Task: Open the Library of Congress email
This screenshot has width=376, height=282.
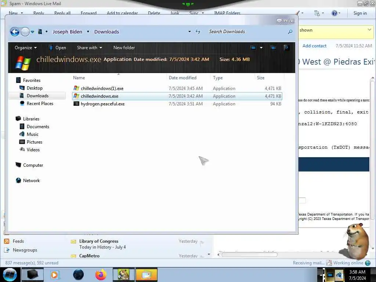Action: [x=138, y=244]
